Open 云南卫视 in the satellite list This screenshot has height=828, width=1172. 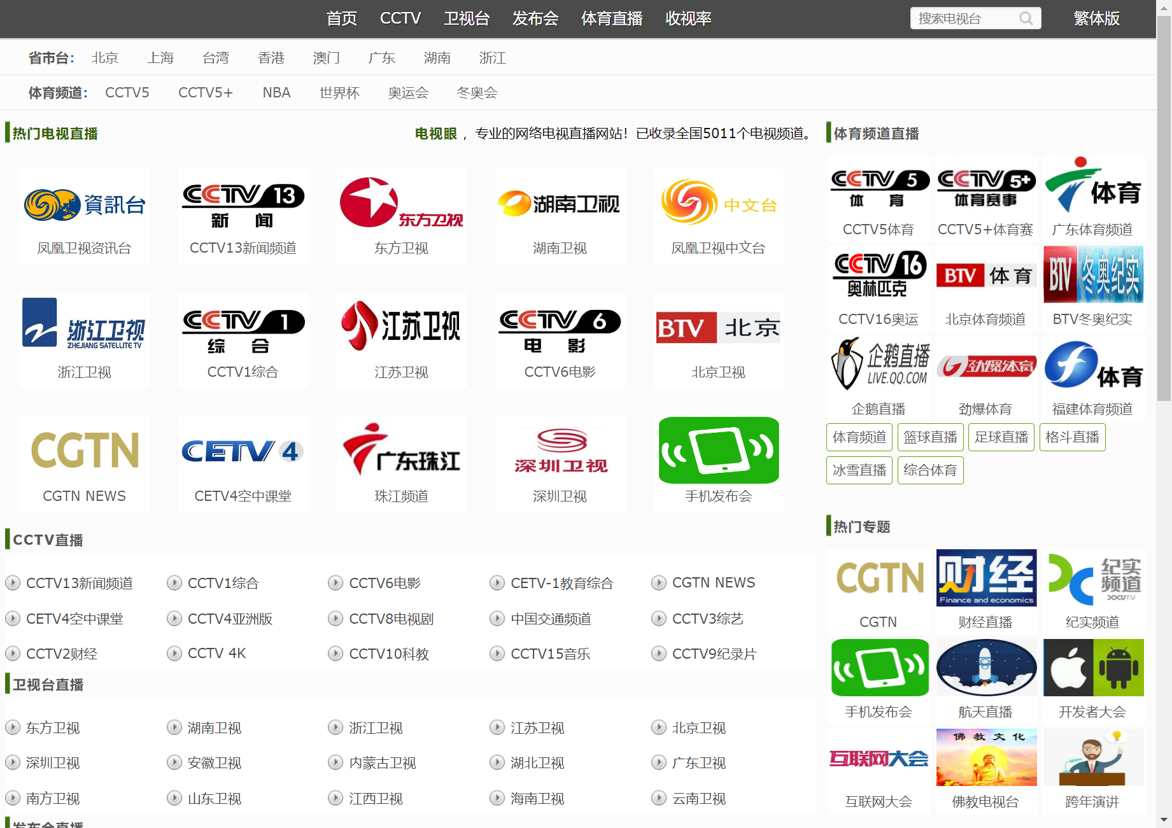click(x=699, y=799)
